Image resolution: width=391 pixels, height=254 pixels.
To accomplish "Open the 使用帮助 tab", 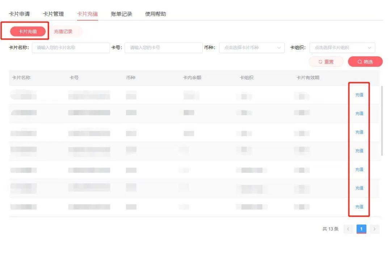I will coord(156,14).
